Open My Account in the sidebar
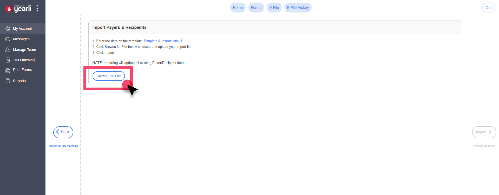 point(23,29)
